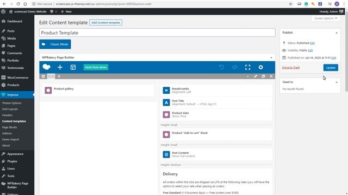Screen dimensions: 348x195
Task: Visit screencast Demo Website link
Action: [x=28, y=11]
